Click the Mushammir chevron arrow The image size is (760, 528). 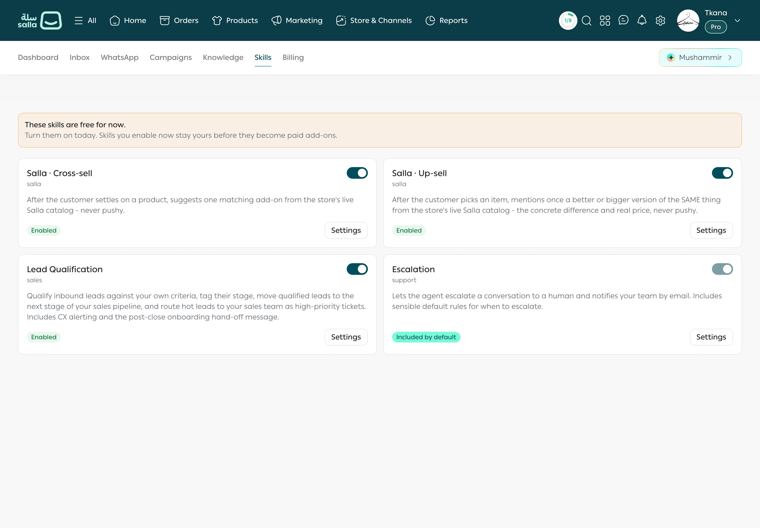tap(730, 58)
